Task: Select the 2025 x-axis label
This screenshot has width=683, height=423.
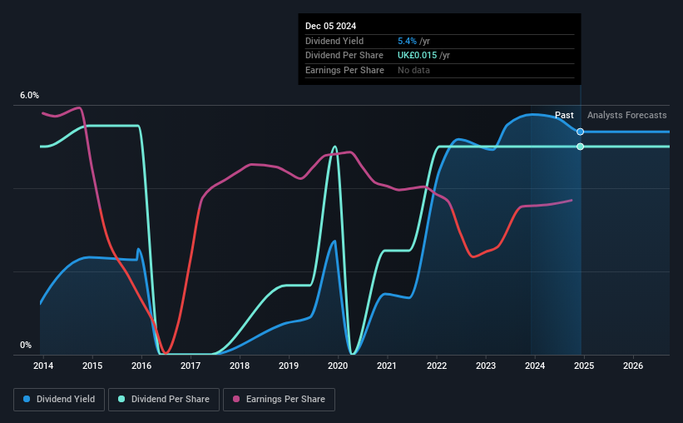Action: point(584,366)
